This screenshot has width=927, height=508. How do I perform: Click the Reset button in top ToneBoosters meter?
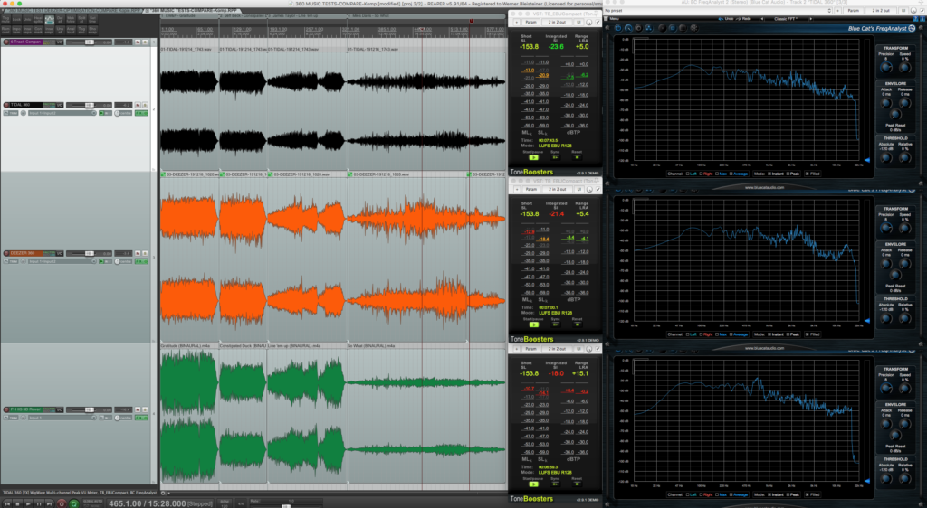click(578, 156)
